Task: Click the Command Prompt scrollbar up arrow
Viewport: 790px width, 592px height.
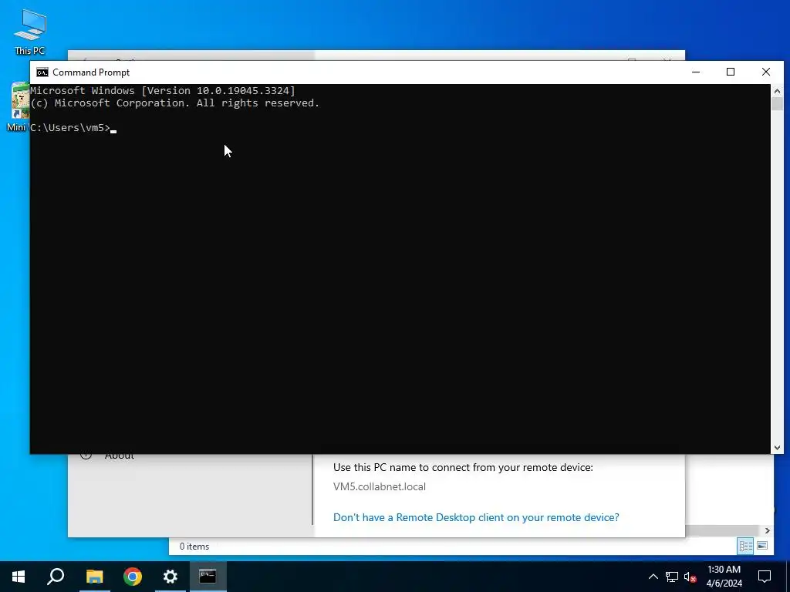Action: coord(777,91)
